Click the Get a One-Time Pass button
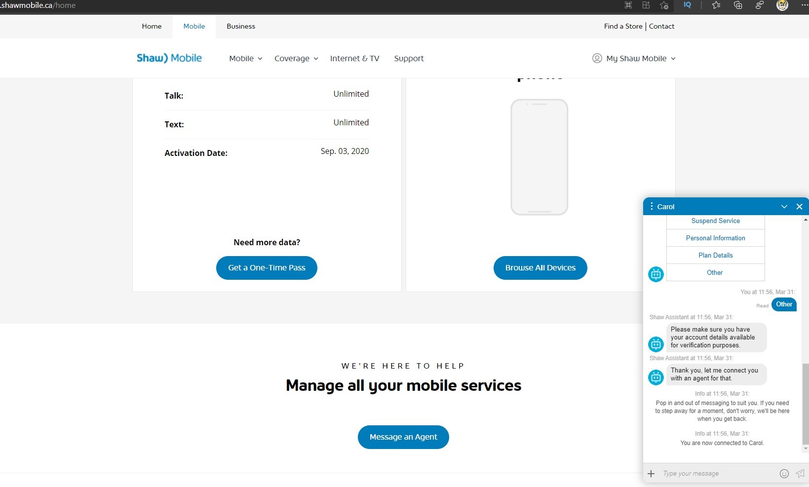 click(x=267, y=268)
